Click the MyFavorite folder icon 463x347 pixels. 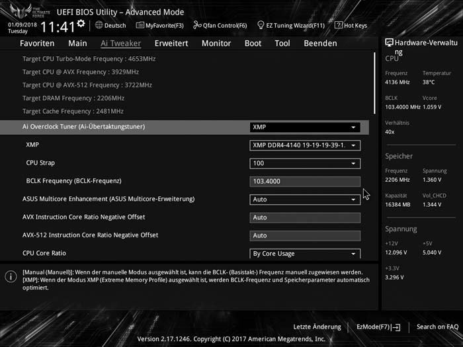click(x=140, y=25)
